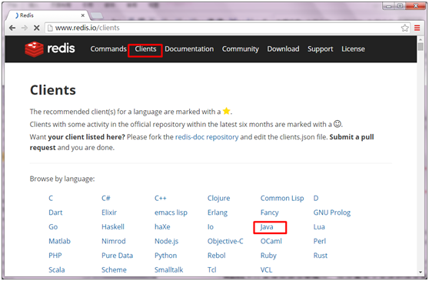The image size is (429, 281).
Task: Open the Community menu item
Action: tap(240, 49)
